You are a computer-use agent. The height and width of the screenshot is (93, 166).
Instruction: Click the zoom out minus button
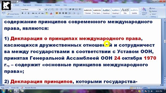click(149, 88)
